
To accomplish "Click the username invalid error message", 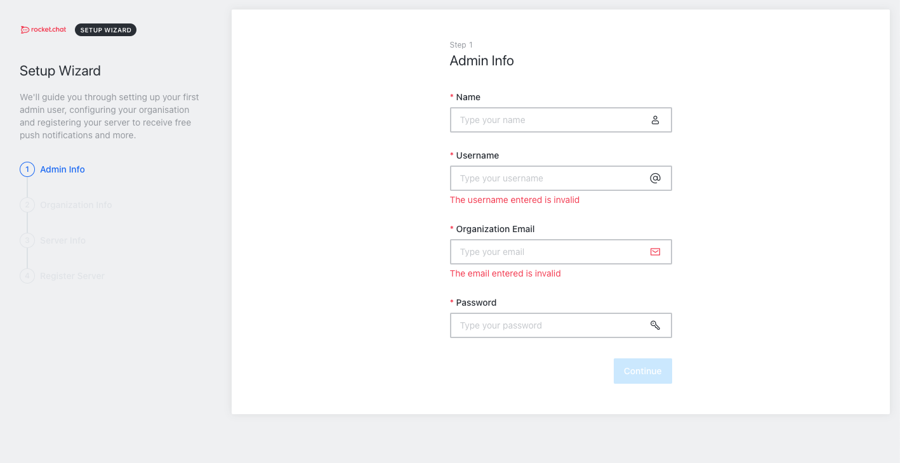I will click(514, 200).
